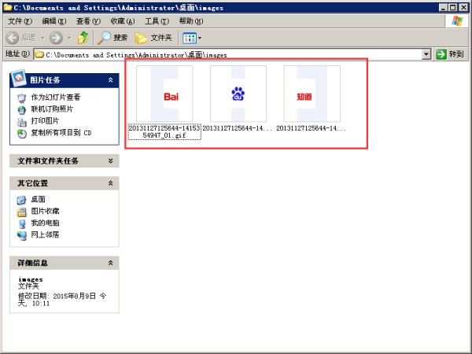Click the Go (转到) button
This screenshot has height=354, width=472.
coord(450,54)
